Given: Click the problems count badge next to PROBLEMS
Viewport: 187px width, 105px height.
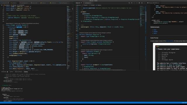Looking at the screenshot, I should tap(7, 72).
